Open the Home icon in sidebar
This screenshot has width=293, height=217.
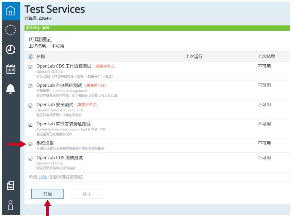(x=11, y=11)
